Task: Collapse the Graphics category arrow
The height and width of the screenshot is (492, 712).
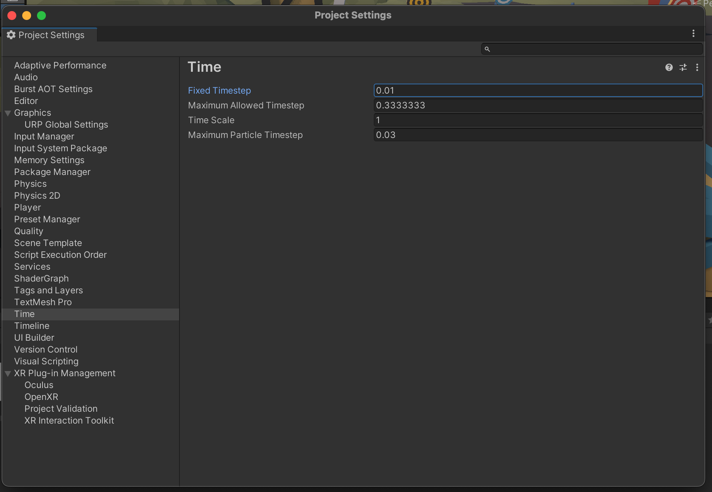Action: (x=8, y=113)
